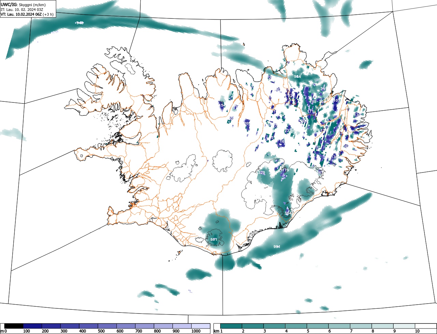Click the 'm 0' legend label

pyautogui.click(x=4, y=331)
